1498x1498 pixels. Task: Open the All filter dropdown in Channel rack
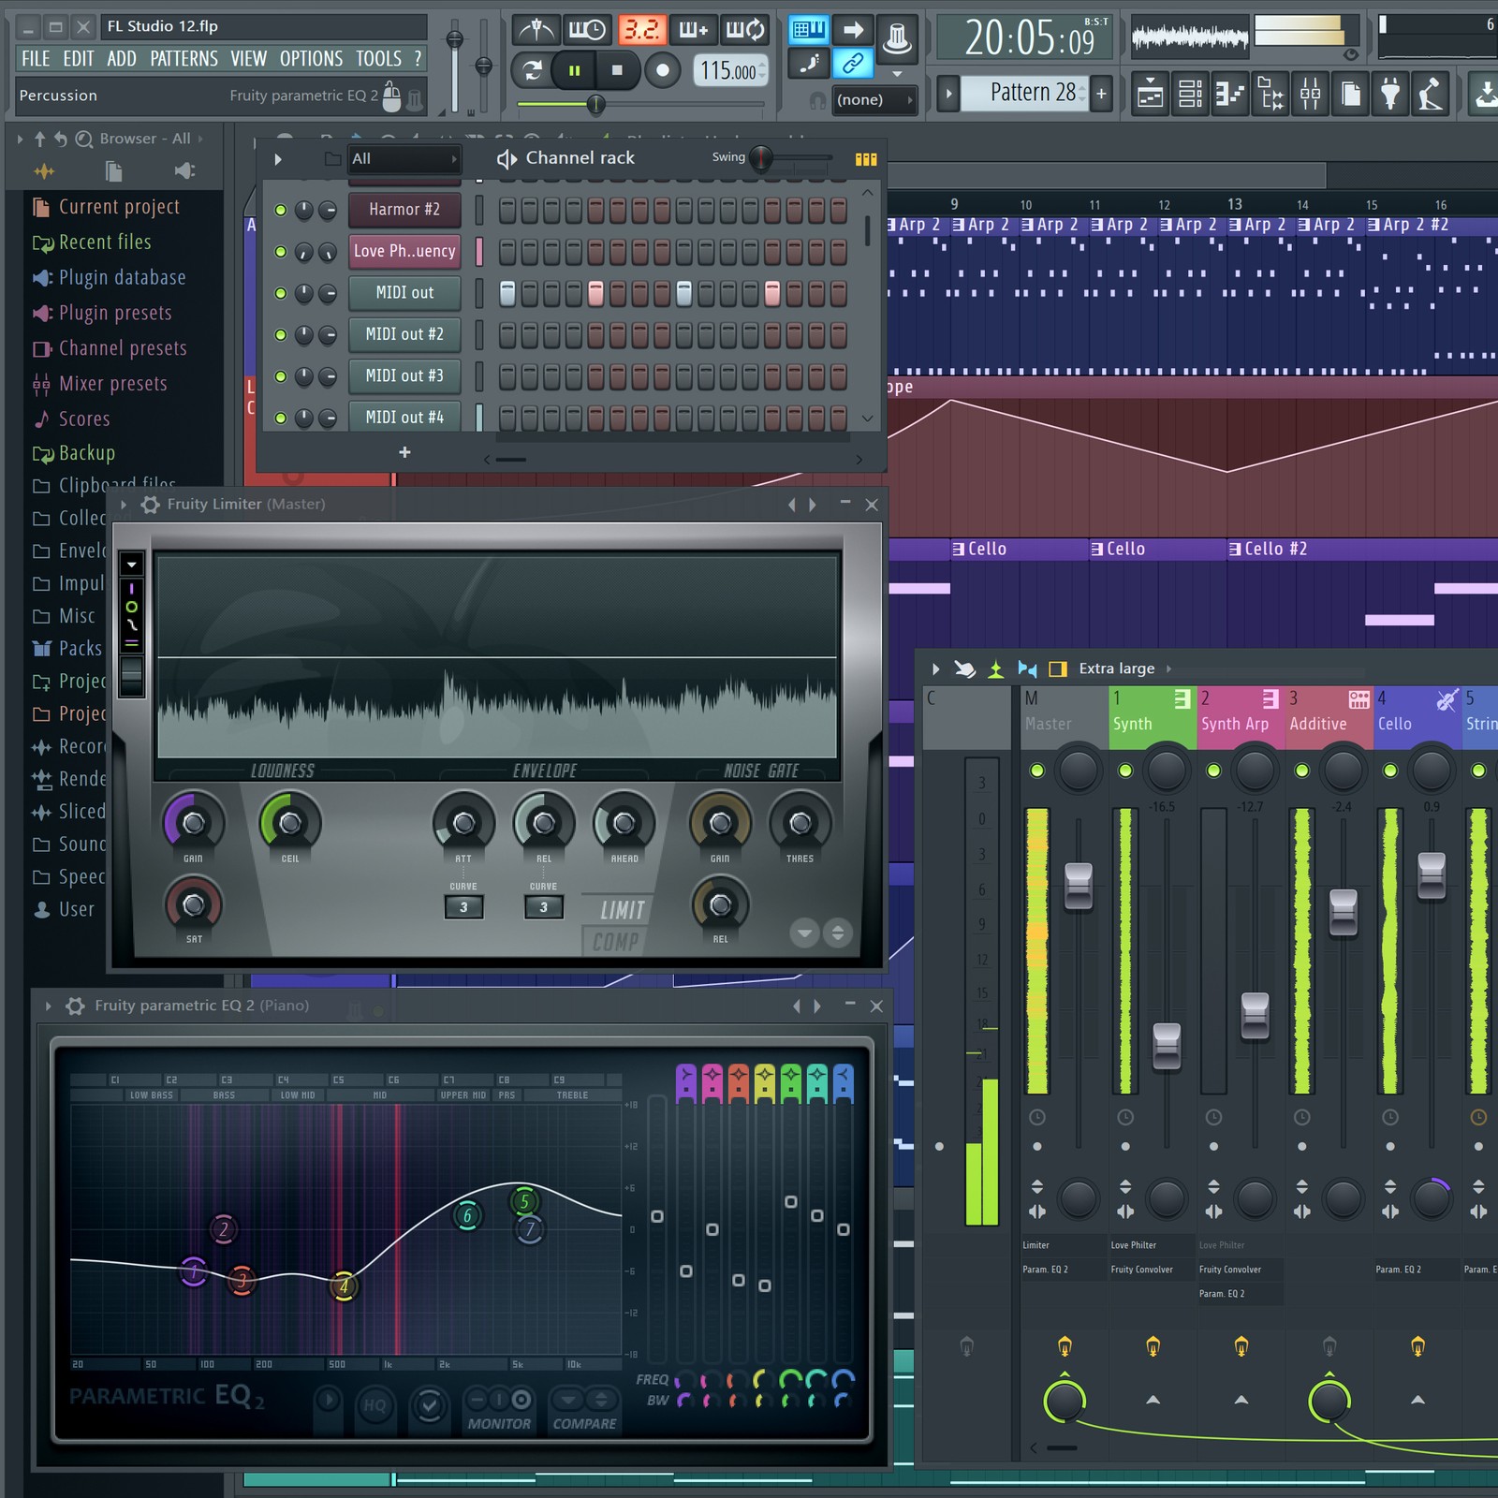tap(403, 158)
